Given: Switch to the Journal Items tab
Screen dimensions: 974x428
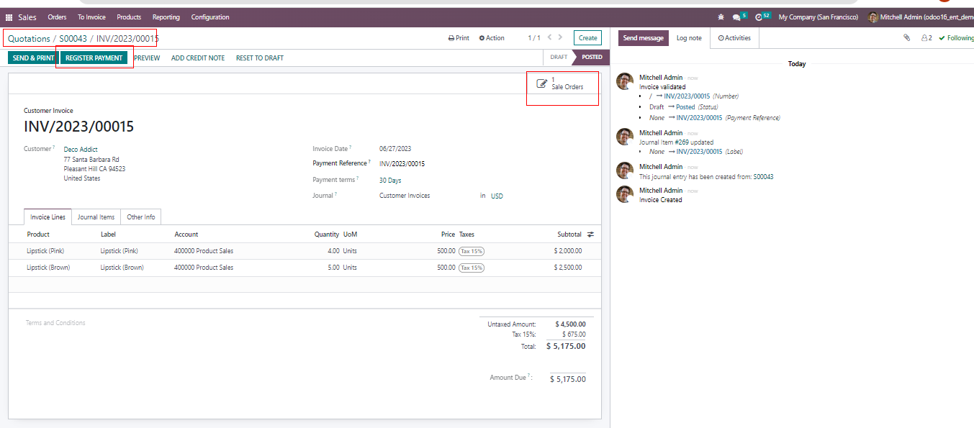Looking at the screenshot, I should coord(96,217).
